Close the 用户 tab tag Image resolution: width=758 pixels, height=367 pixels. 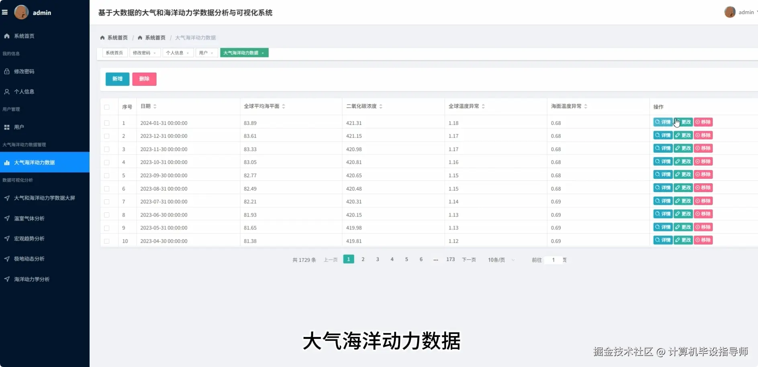212,53
